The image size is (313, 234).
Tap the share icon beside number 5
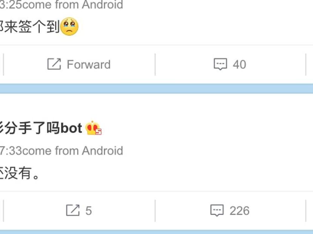73,210
